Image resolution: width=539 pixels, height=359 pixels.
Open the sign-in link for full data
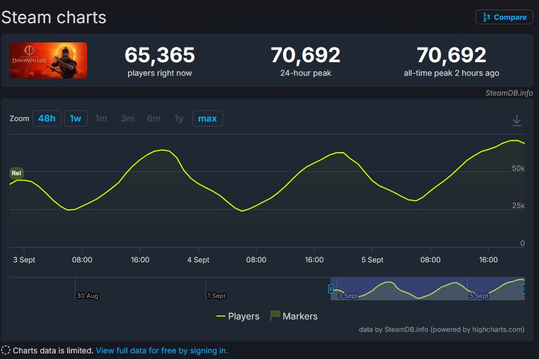click(162, 351)
